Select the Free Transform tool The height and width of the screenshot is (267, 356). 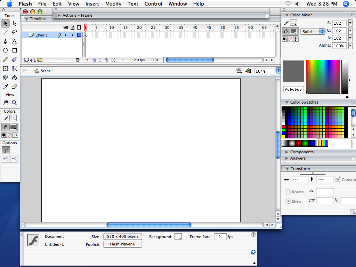click(6, 68)
